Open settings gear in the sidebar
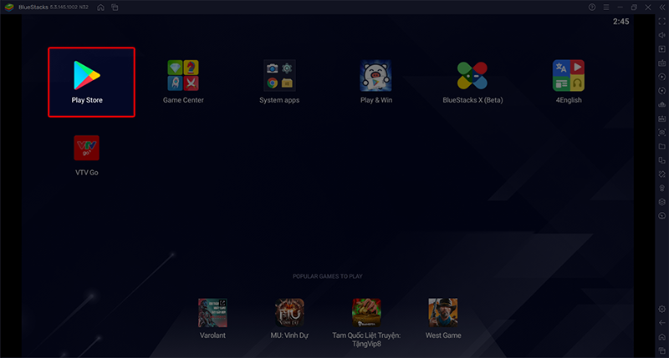The image size is (669, 358). click(662, 309)
